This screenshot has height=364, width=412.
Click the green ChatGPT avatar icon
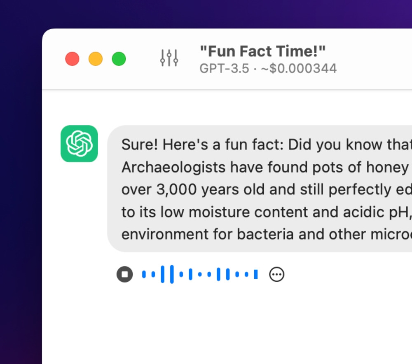pyautogui.click(x=79, y=144)
